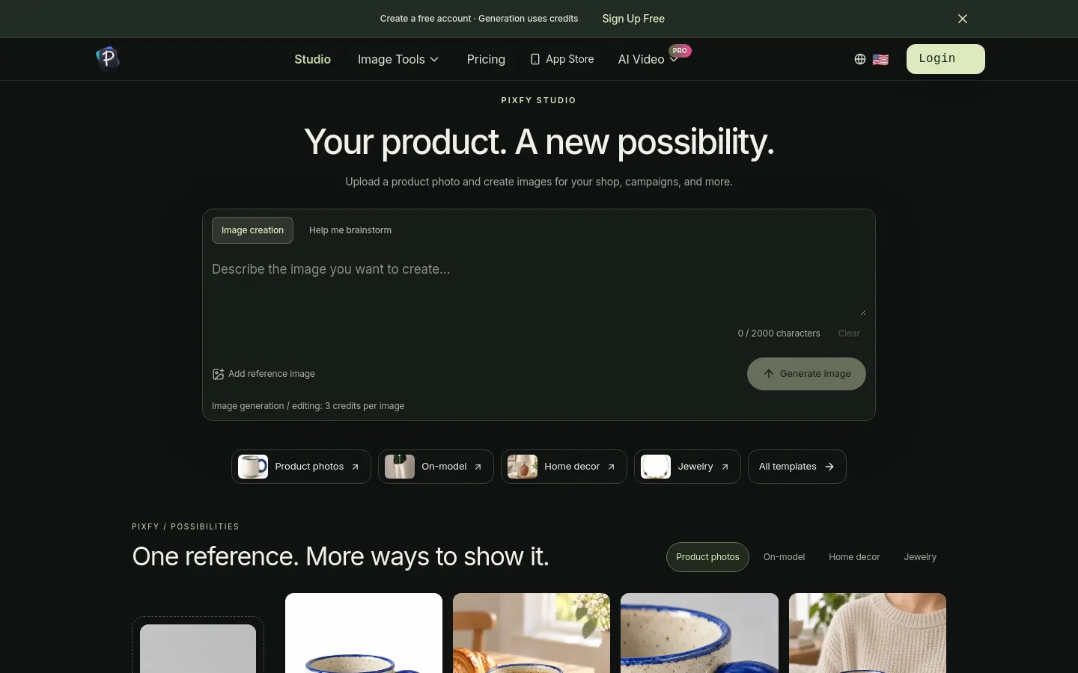Click the close-up speckled mug image
The width and height of the screenshot is (1078, 673).
coord(699,633)
